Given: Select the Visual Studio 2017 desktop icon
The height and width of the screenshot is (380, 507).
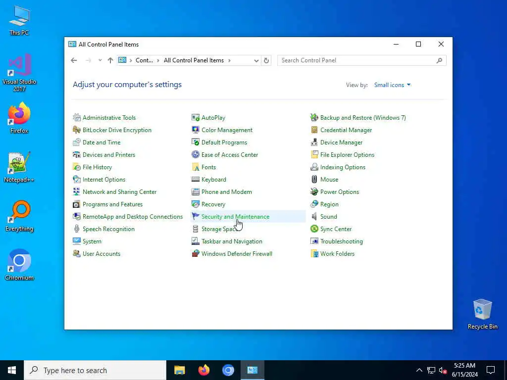Looking at the screenshot, I should pyautogui.click(x=19, y=73).
